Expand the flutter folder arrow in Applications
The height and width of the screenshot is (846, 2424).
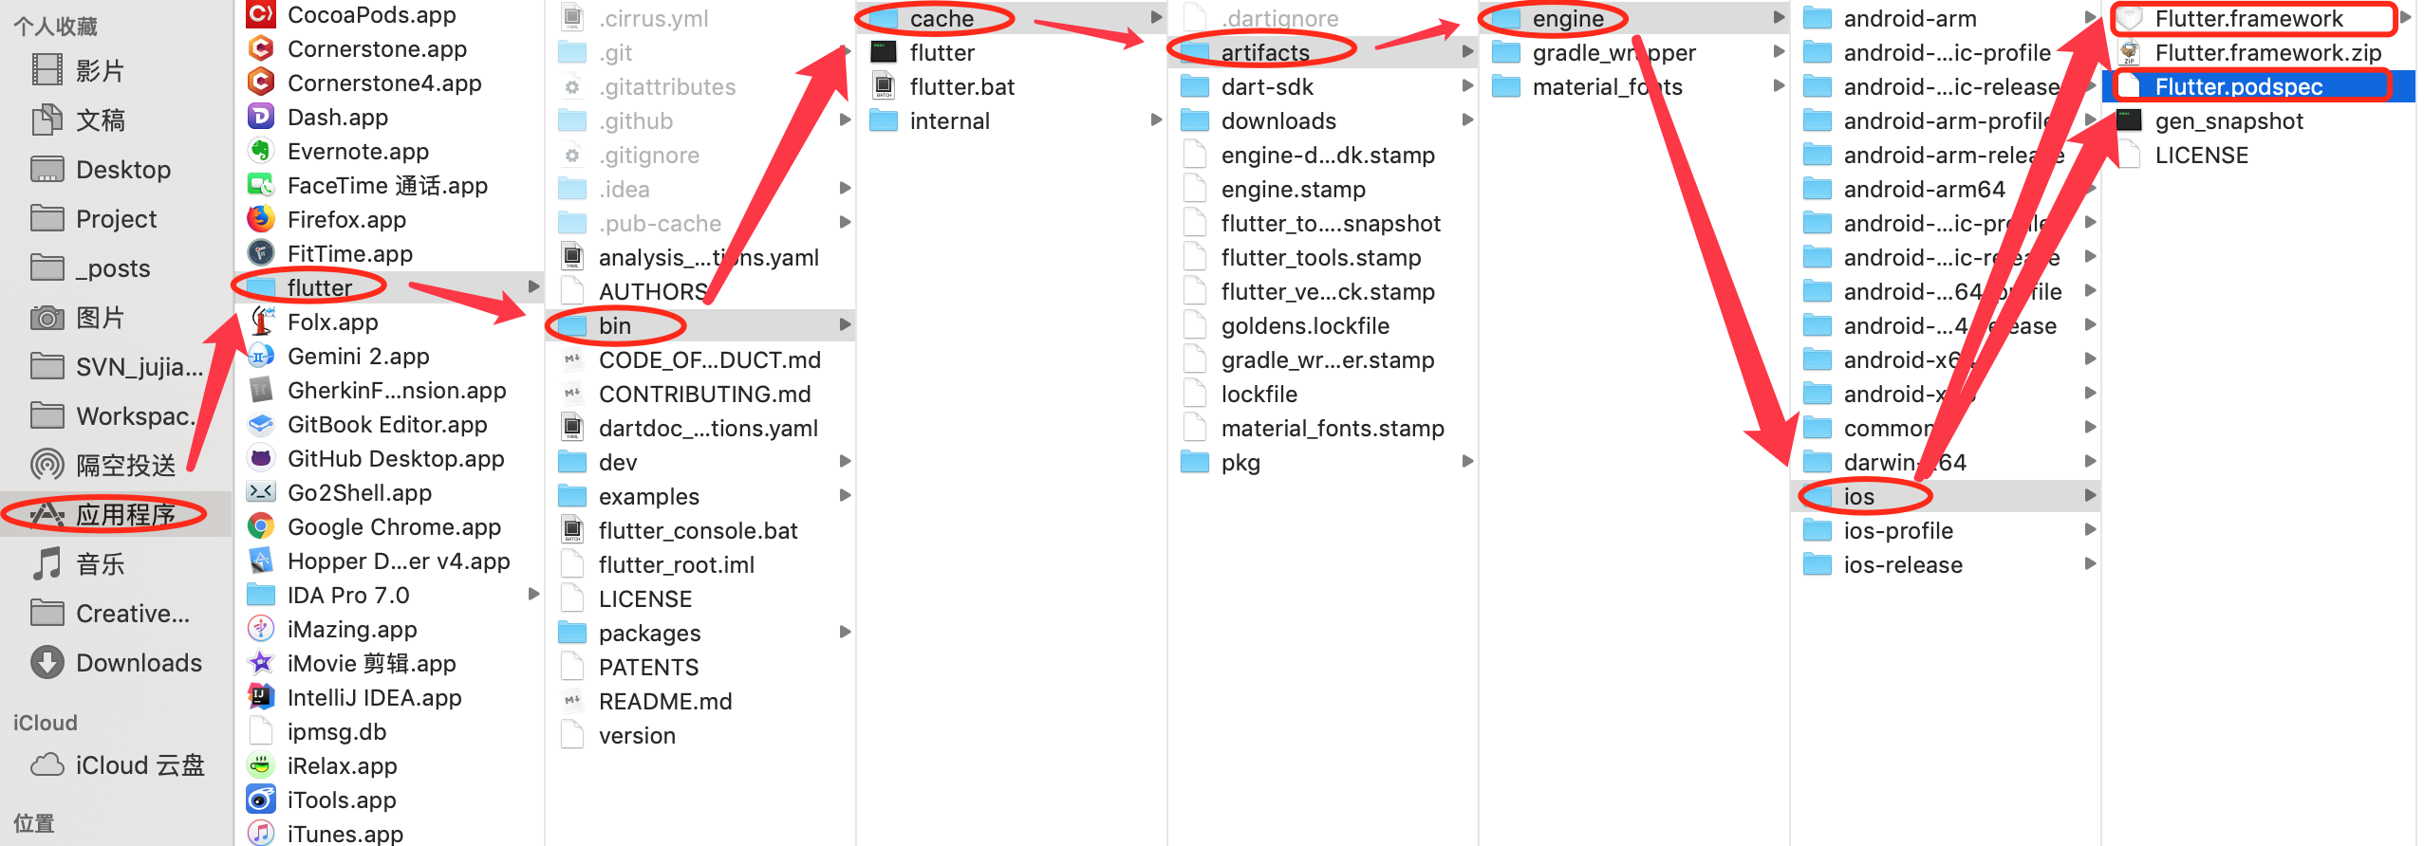[533, 286]
